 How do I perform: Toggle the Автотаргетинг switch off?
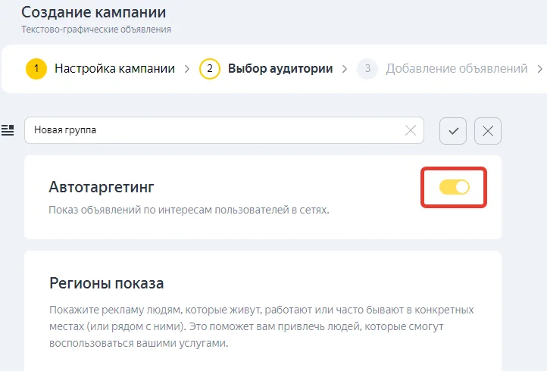(455, 187)
